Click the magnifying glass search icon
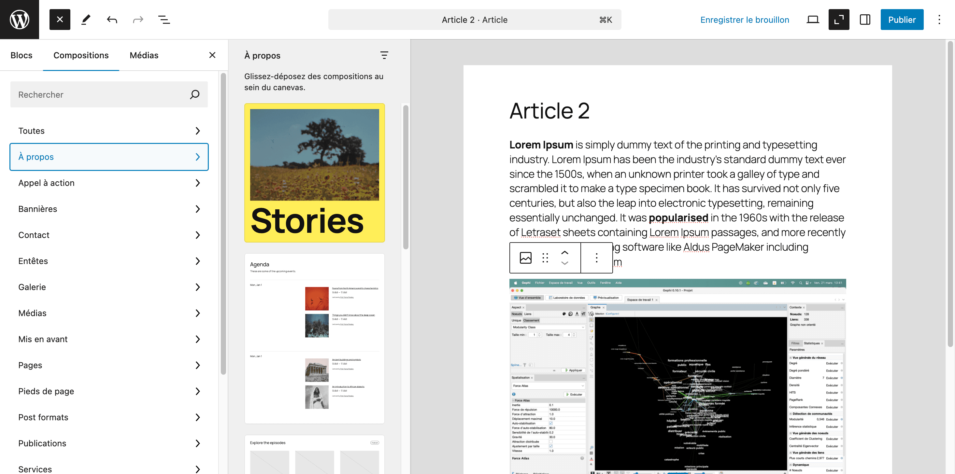 tap(195, 94)
